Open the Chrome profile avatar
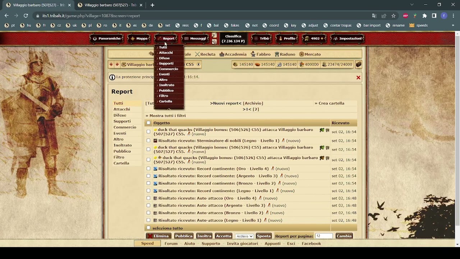The width and height of the screenshot is (460, 259). point(444,16)
